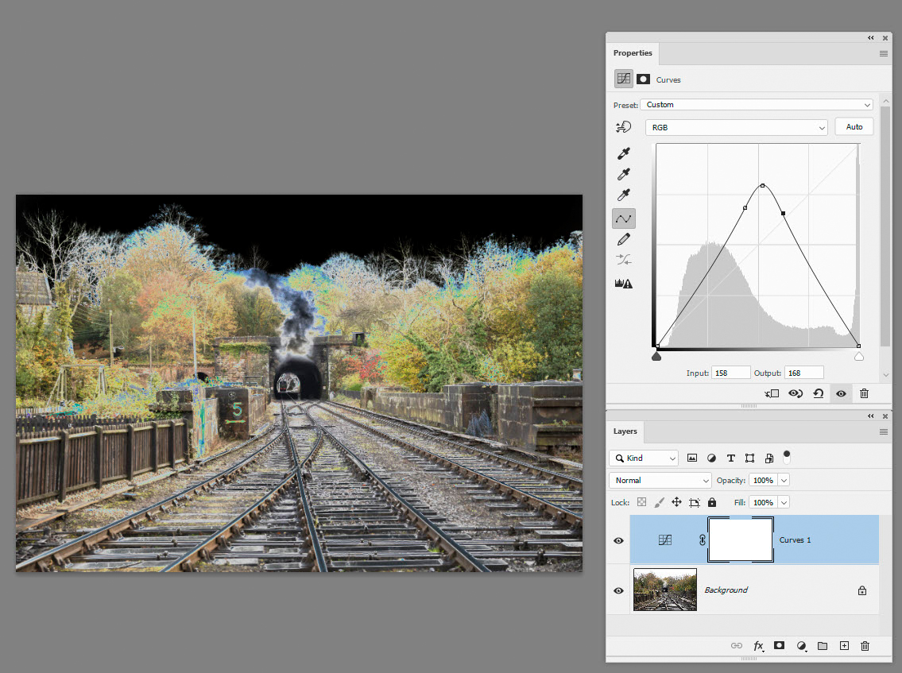The width and height of the screenshot is (902, 673).
Task: Open the Preset dropdown set to Custom
Action: 756,104
